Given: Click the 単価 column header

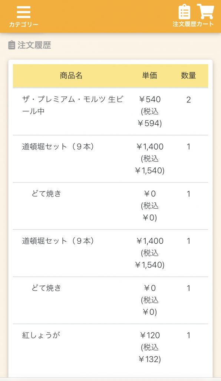Looking at the screenshot, I should pos(149,76).
